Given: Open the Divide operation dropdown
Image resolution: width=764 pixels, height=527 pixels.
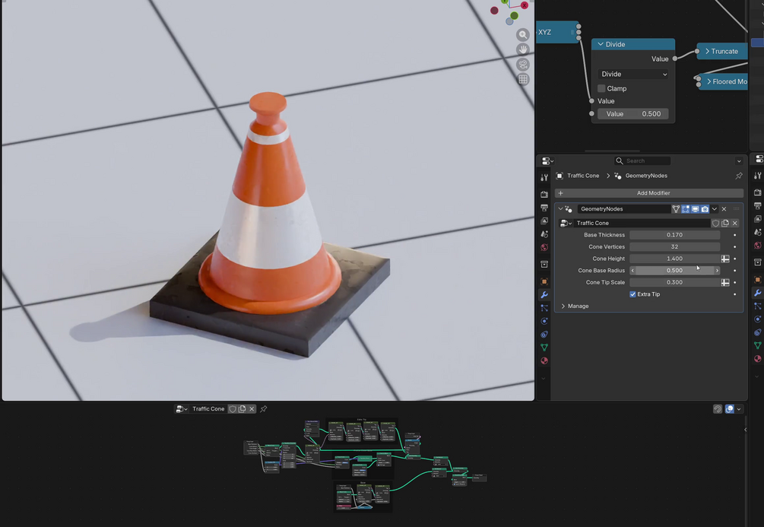Looking at the screenshot, I should tap(633, 74).
